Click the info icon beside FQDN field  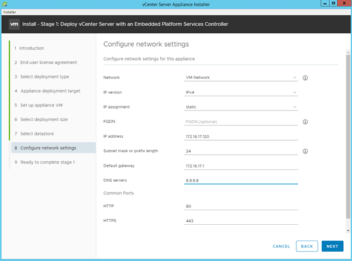pyautogui.click(x=305, y=122)
